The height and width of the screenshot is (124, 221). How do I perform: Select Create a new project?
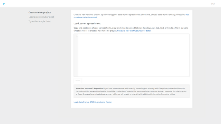coord(40,12)
